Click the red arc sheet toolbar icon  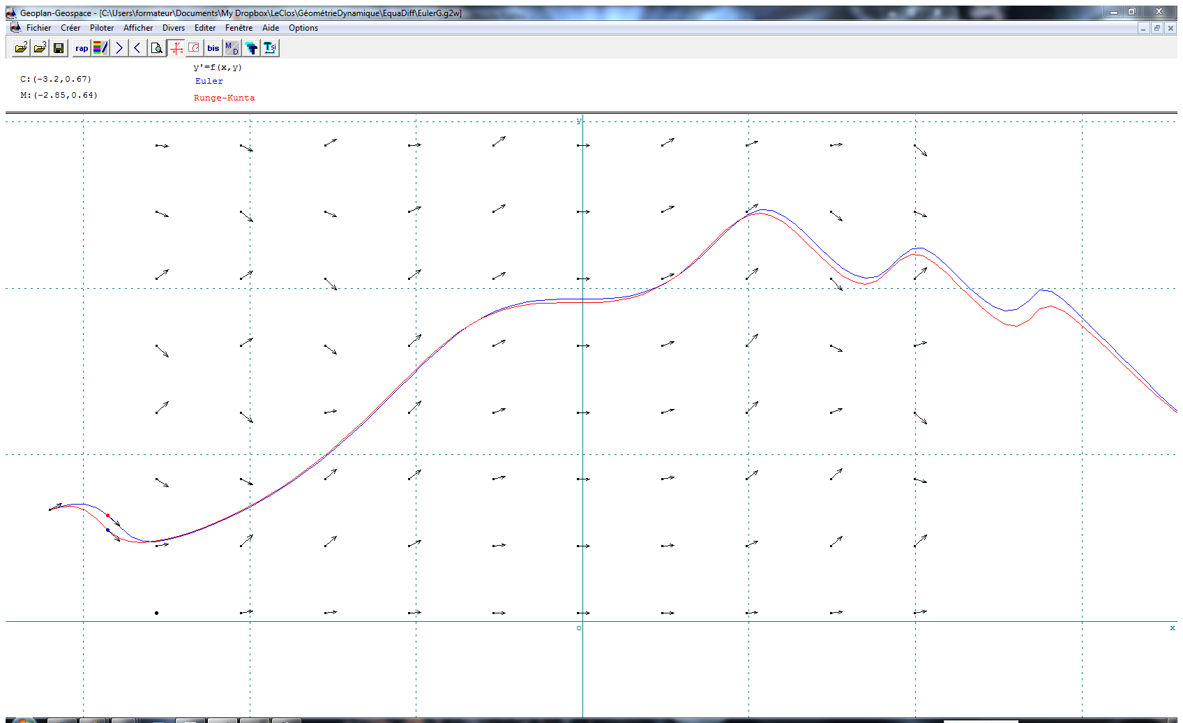pos(195,48)
